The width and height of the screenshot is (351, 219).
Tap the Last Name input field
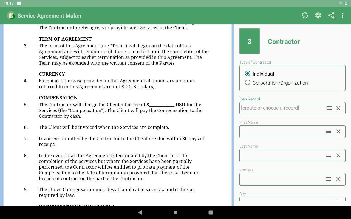[x=292, y=155]
